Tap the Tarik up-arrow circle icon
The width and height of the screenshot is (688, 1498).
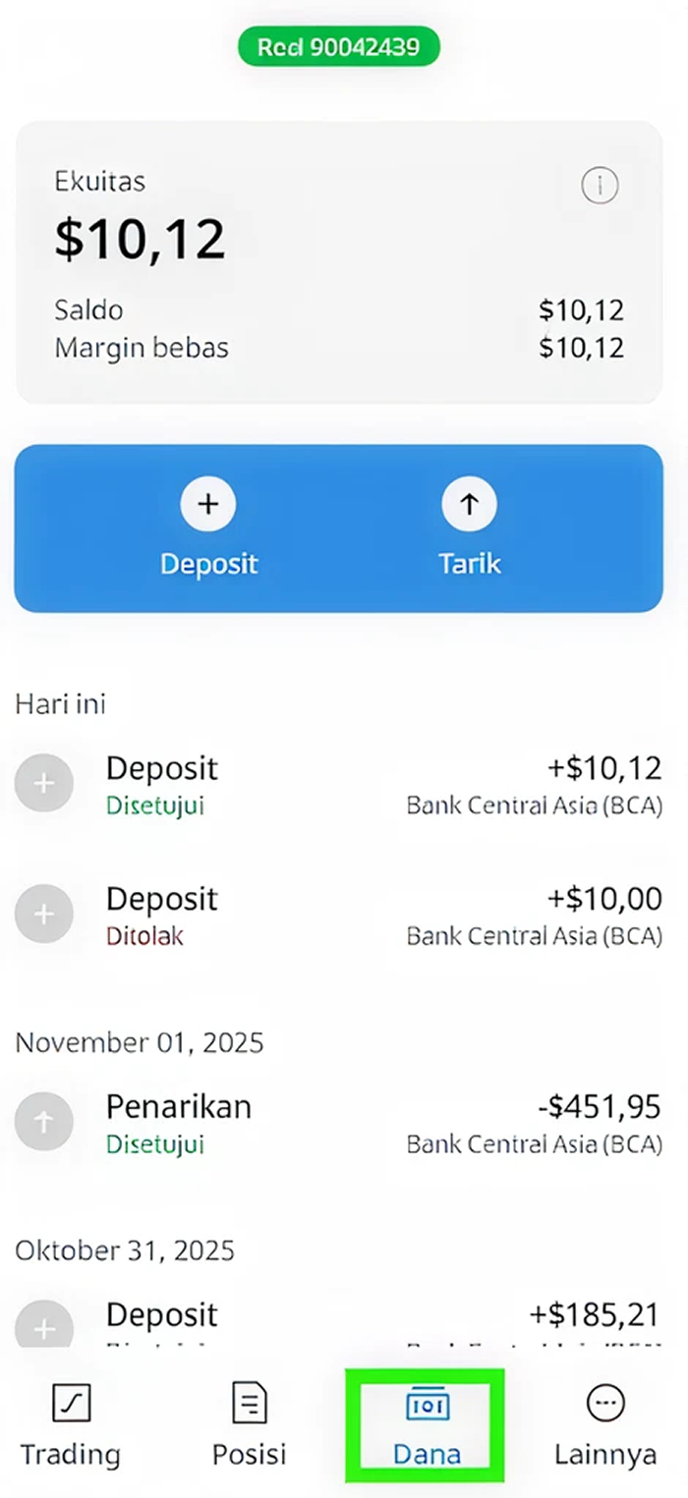tap(469, 505)
